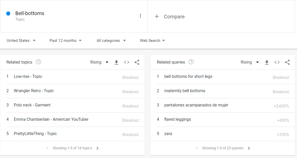
Task: Click the blue Bell-bottoms color dot
Action: click(8, 14)
